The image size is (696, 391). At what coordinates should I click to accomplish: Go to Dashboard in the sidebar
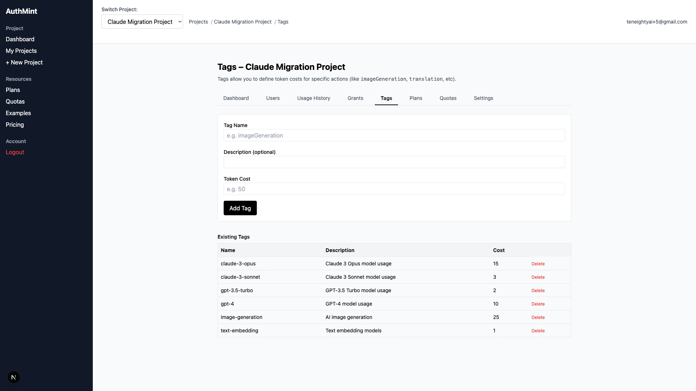pyautogui.click(x=20, y=39)
